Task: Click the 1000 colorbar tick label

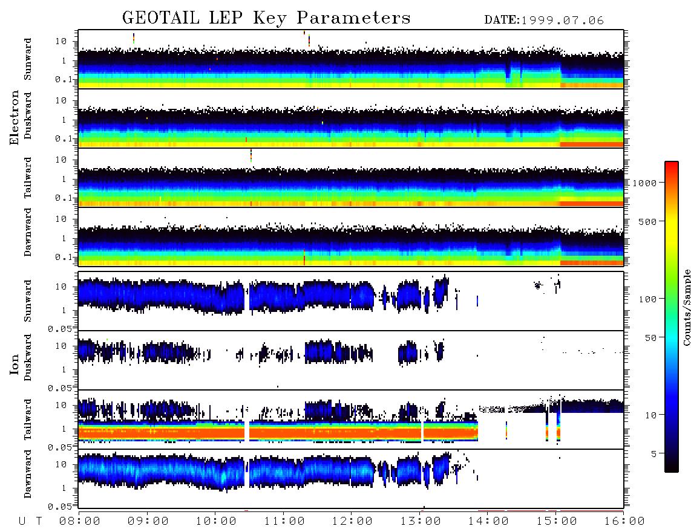Action: [644, 183]
